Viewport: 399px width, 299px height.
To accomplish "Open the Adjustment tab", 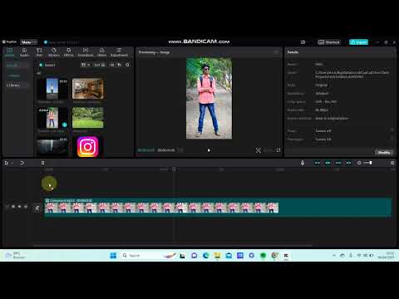I will tap(119, 52).
